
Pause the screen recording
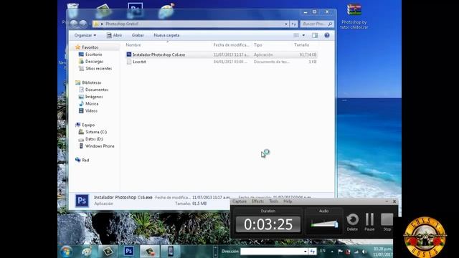(x=369, y=222)
